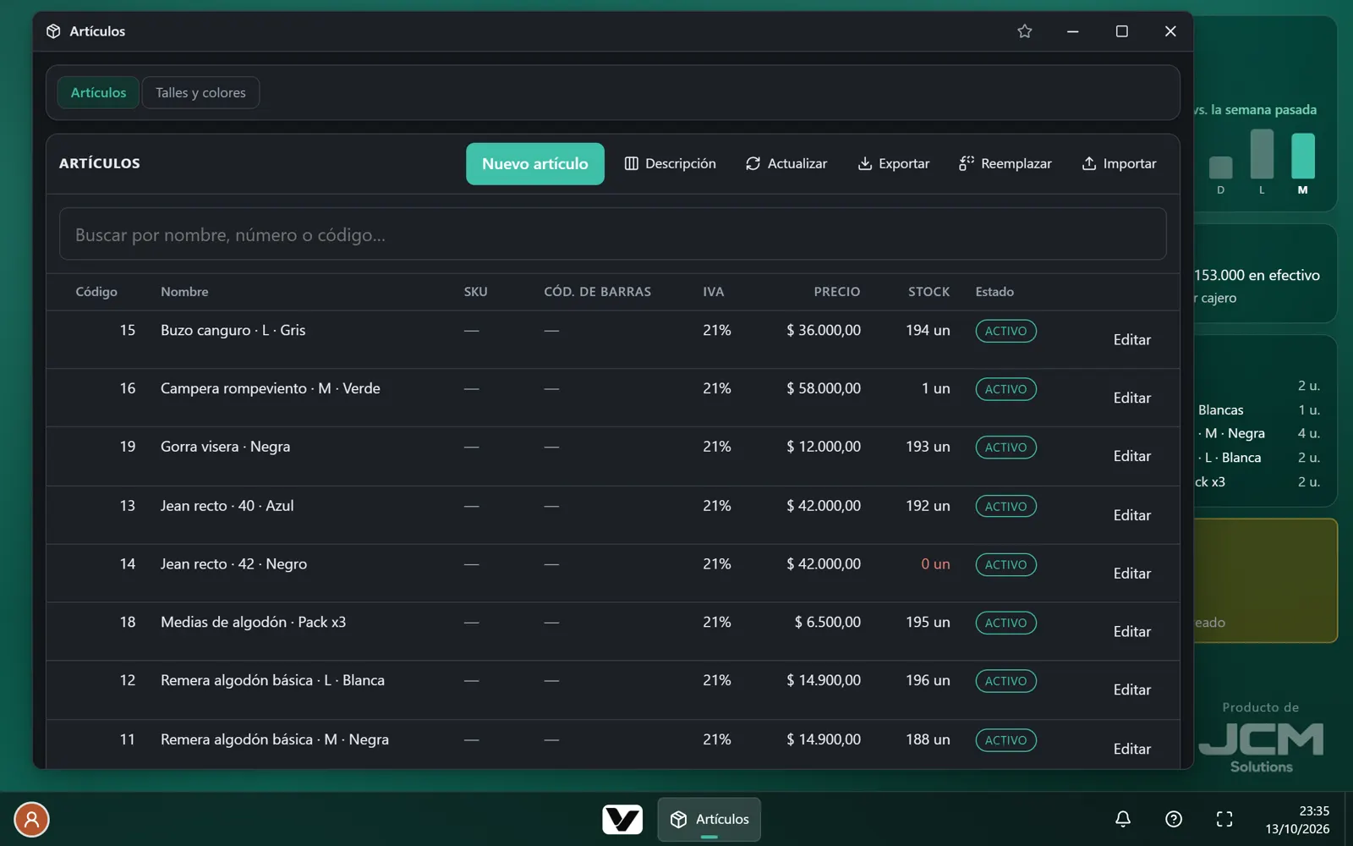Click Nuevo artículo button
The width and height of the screenshot is (1353, 846).
point(535,163)
